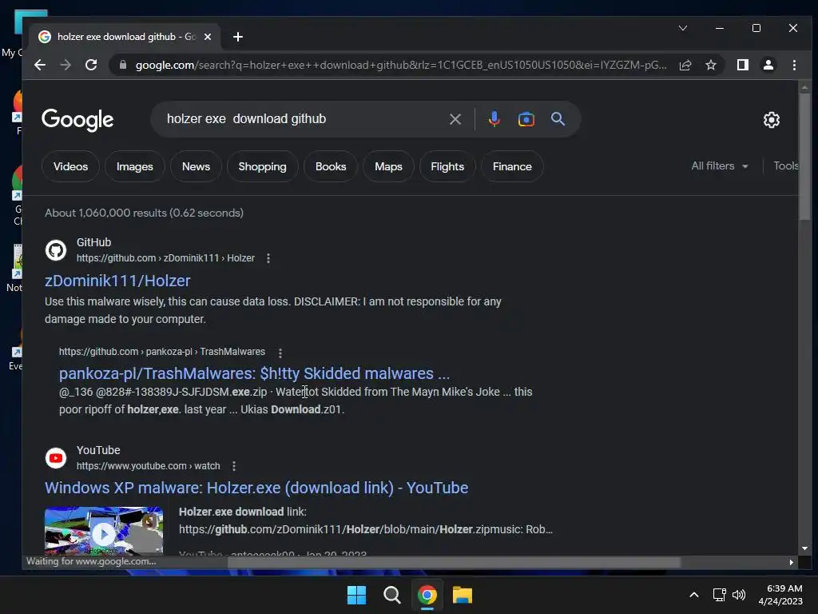Open network status in tray
The image size is (818, 614).
(x=720, y=595)
